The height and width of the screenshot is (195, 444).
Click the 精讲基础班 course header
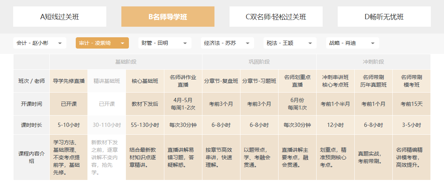[x=107, y=81]
